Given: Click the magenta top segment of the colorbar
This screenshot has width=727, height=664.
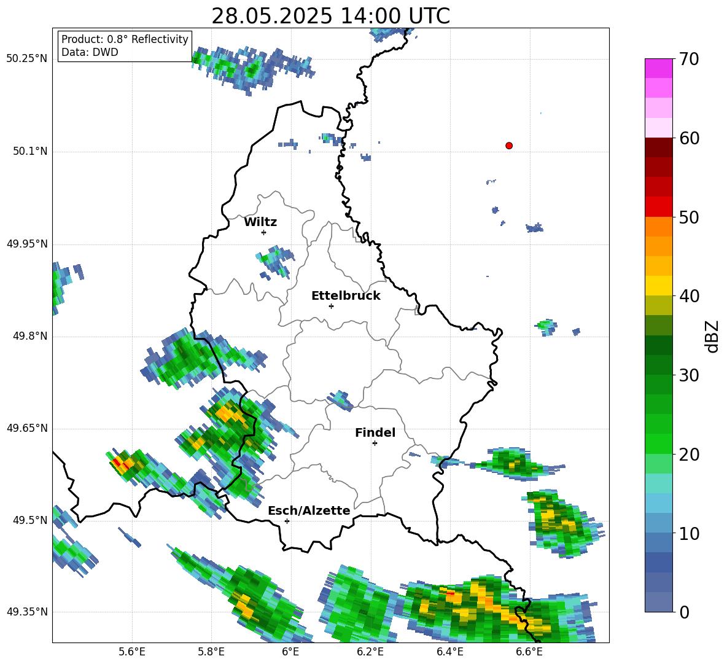Looking at the screenshot, I should [x=658, y=69].
